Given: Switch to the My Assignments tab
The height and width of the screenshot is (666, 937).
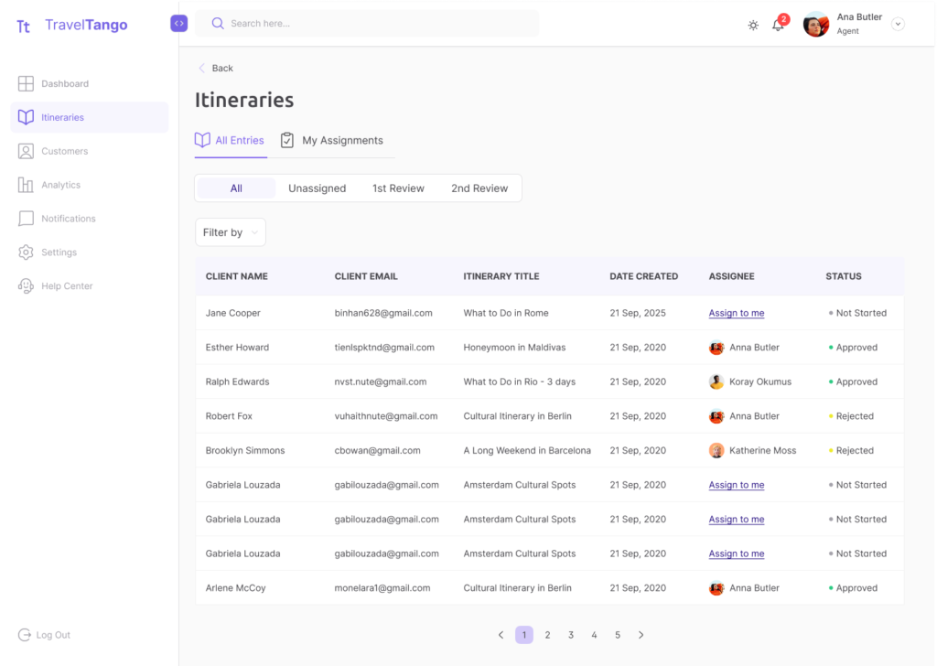Looking at the screenshot, I should (x=331, y=141).
